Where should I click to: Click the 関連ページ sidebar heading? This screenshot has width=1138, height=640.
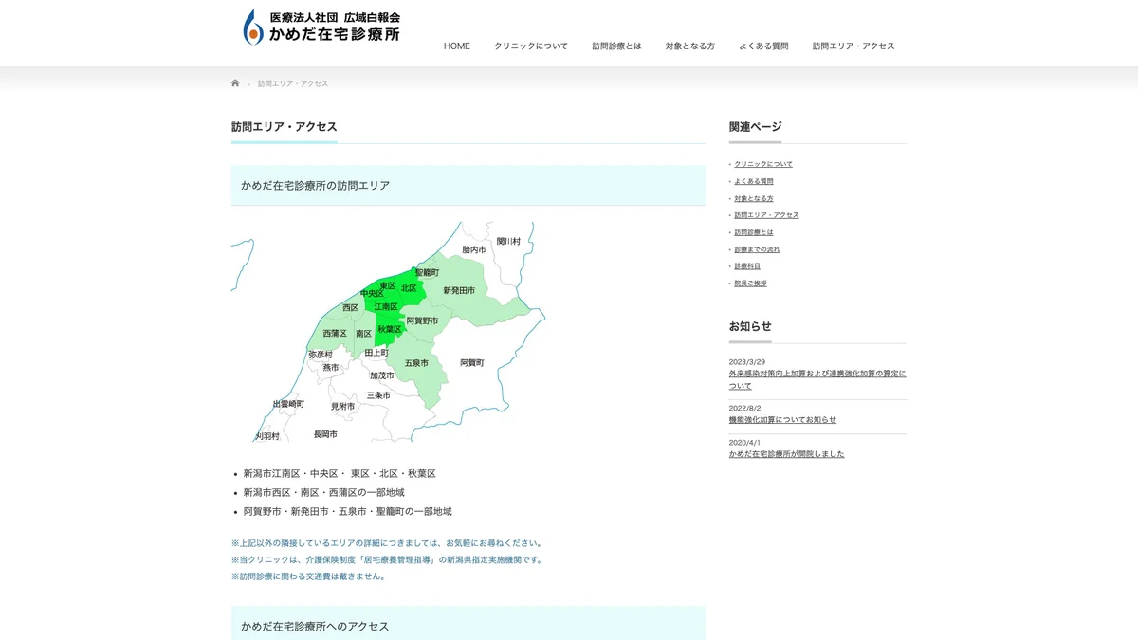(x=756, y=126)
